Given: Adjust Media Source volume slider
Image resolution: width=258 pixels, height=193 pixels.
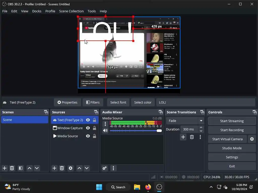Looking at the screenshot, I should click(x=136, y=131).
